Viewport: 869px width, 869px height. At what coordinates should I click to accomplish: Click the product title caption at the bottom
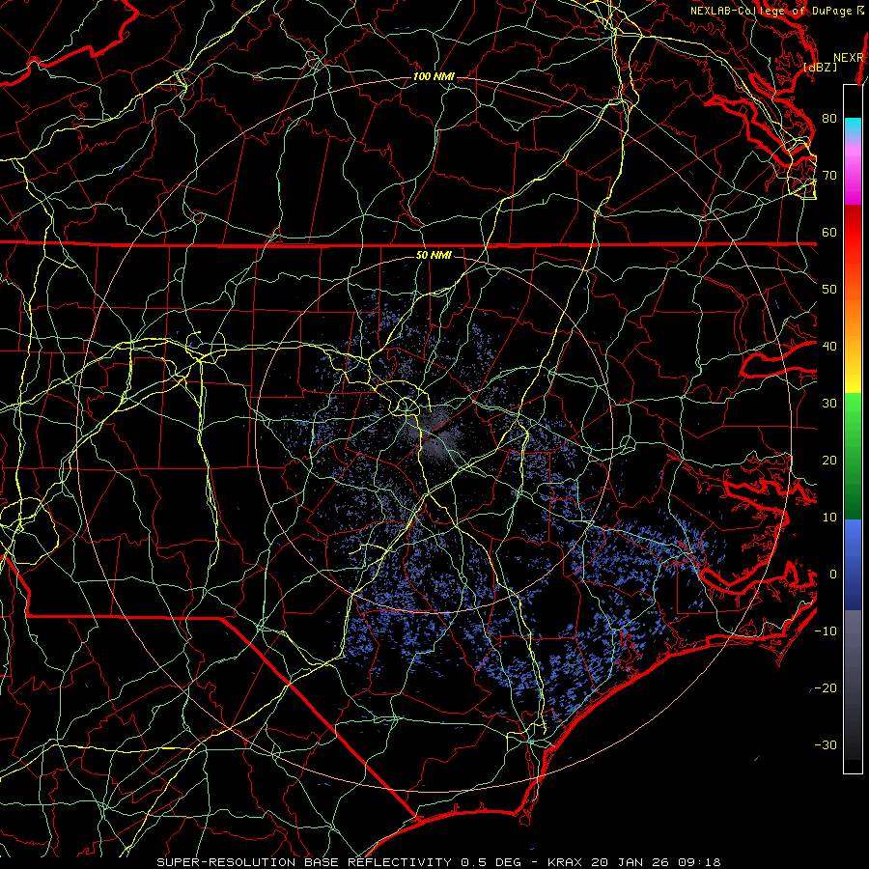click(438, 862)
